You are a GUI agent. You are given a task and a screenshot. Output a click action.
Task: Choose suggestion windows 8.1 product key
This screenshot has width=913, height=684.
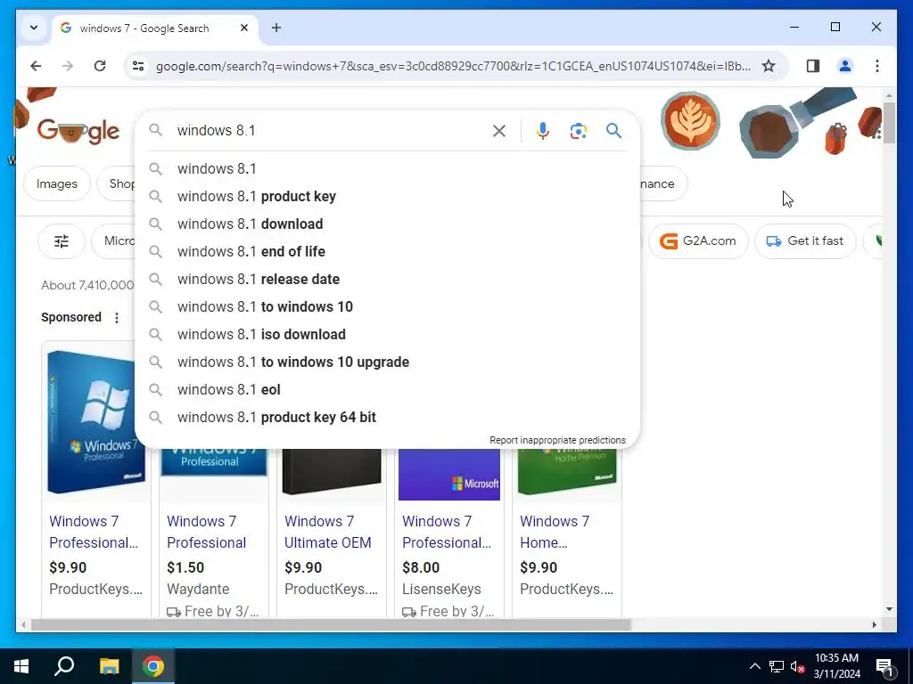tap(387, 197)
